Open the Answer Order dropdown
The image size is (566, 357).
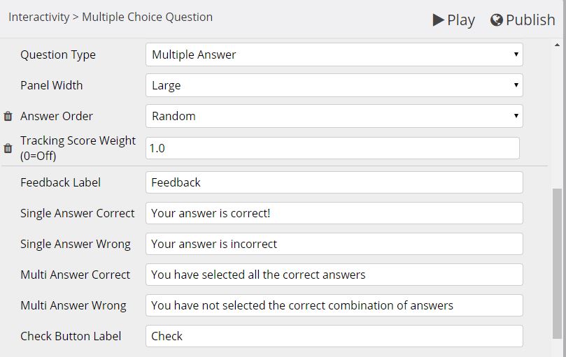click(334, 116)
